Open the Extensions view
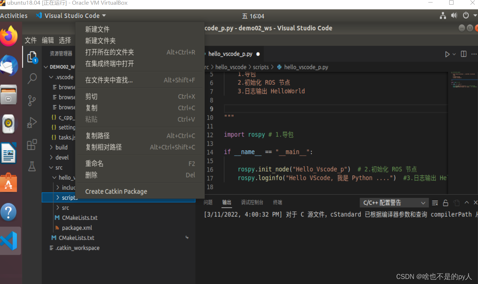The image size is (478, 284). pos(33,143)
